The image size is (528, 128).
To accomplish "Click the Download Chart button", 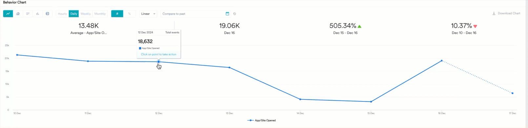I will click(x=506, y=13).
